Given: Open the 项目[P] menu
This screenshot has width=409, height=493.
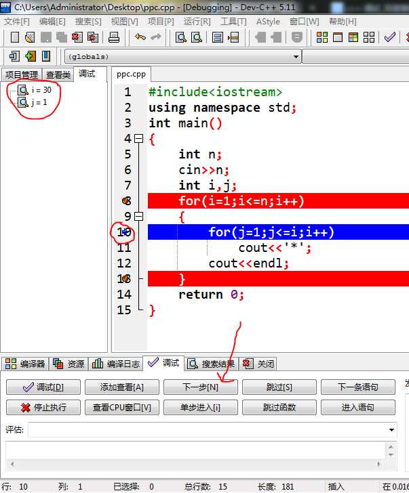Looking at the screenshot, I should [161, 22].
